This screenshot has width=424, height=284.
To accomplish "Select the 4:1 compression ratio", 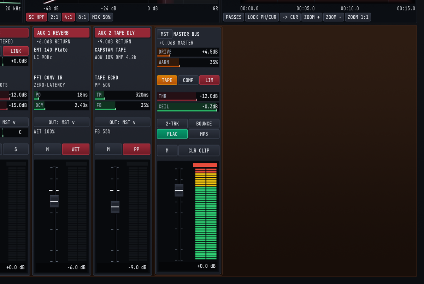I will click(68, 17).
